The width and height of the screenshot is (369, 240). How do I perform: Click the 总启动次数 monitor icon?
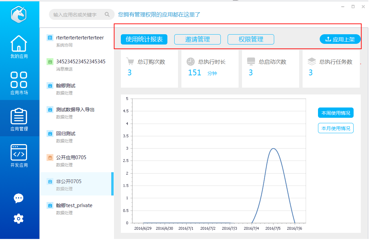click(x=251, y=62)
